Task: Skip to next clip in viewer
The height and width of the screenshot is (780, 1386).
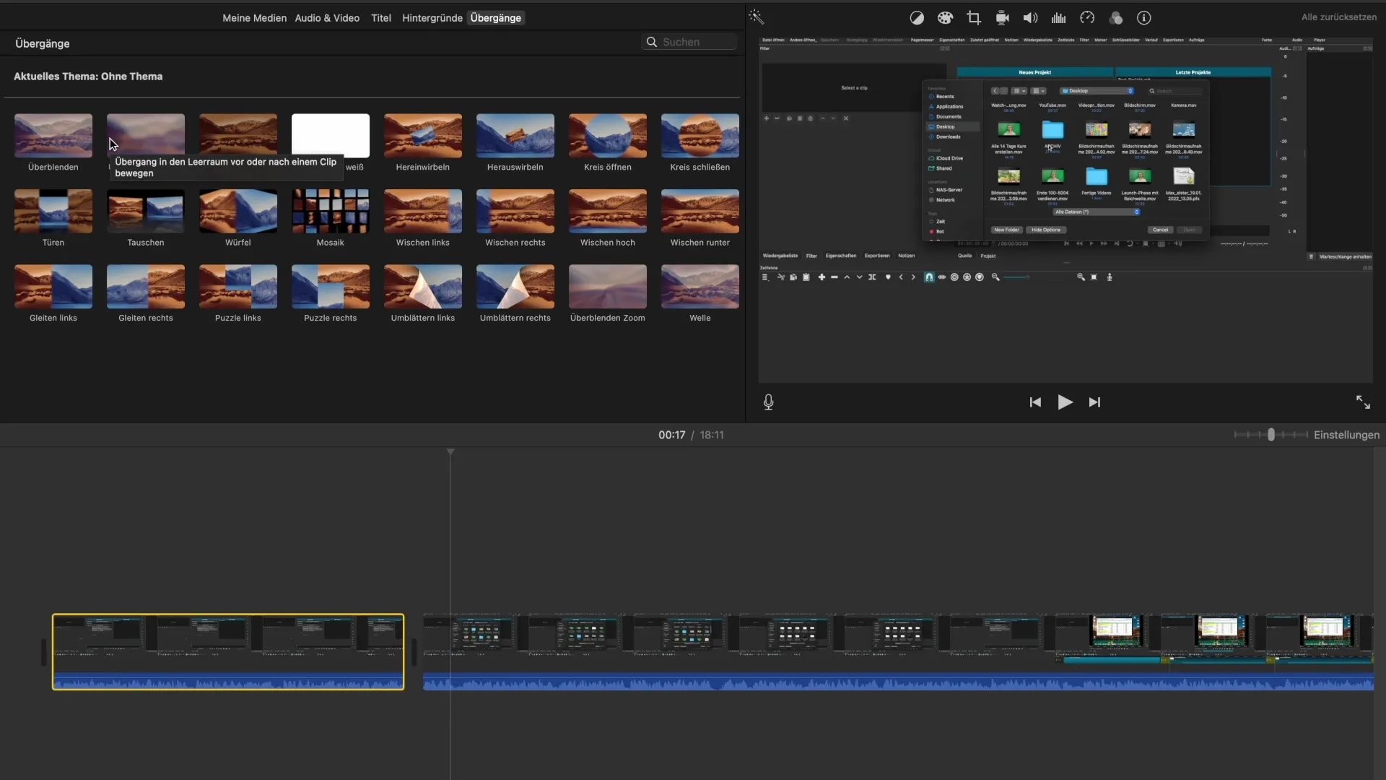Action: (1094, 402)
